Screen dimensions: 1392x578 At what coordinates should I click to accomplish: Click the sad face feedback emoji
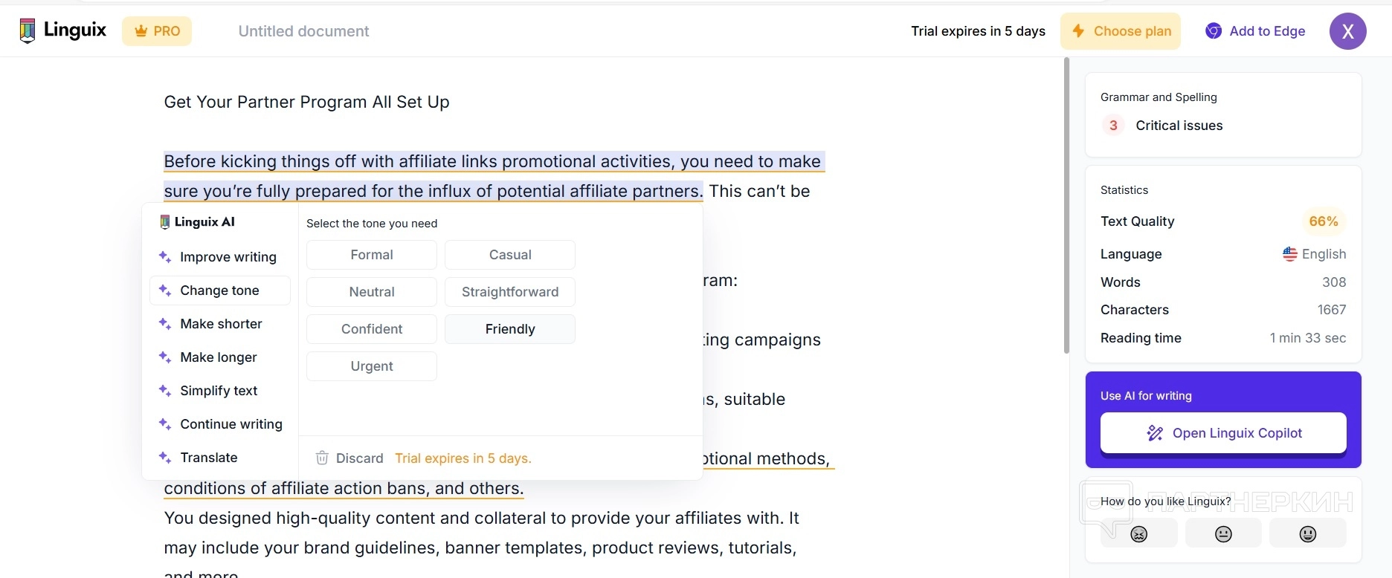pos(1138,533)
